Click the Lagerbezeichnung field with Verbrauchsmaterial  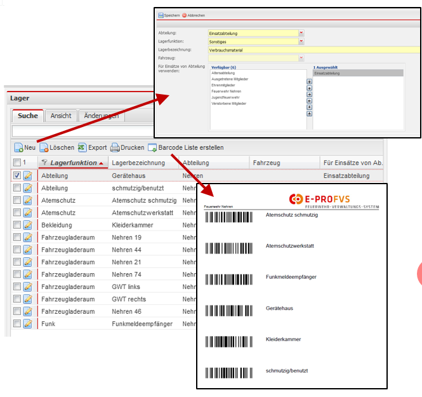click(x=311, y=50)
